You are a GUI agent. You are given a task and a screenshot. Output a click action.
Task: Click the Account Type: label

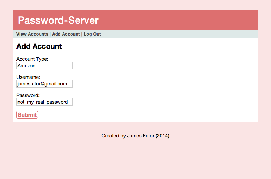pyautogui.click(x=32, y=59)
